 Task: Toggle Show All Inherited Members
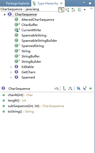click(64, 88)
